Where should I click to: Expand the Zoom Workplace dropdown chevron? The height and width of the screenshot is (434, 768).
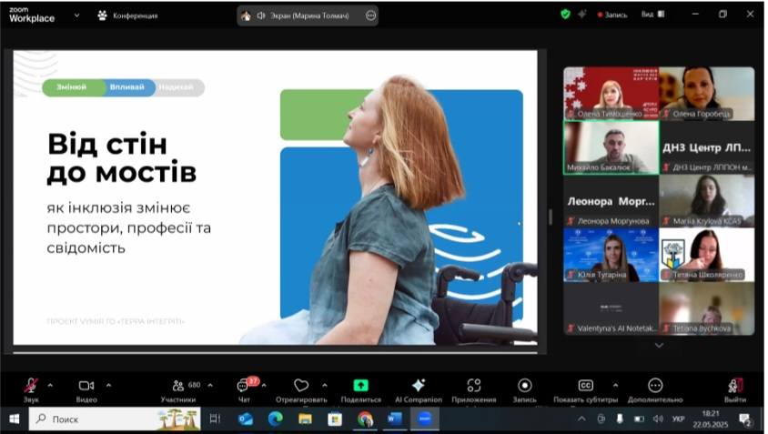tap(76, 15)
